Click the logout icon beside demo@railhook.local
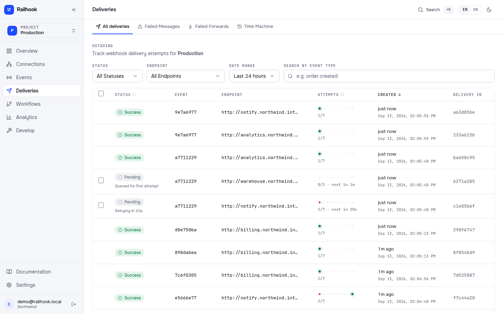503x314 pixels. coord(74,304)
